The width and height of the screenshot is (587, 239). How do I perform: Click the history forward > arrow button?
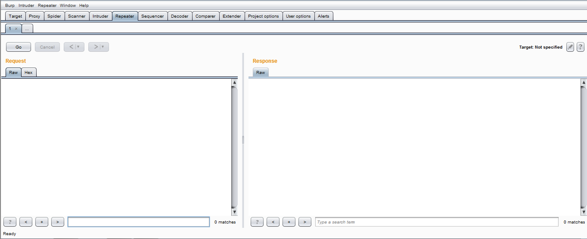pyautogui.click(x=96, y=47)
